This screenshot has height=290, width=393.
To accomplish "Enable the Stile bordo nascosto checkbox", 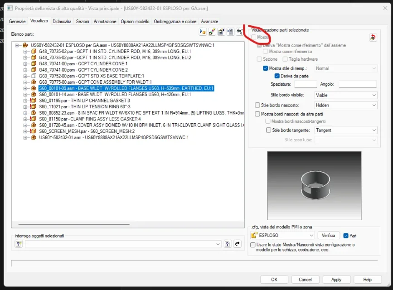I will [257, 105].
